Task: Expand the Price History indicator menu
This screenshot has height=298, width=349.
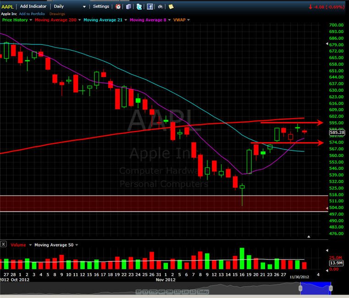Action: point(31,20)
